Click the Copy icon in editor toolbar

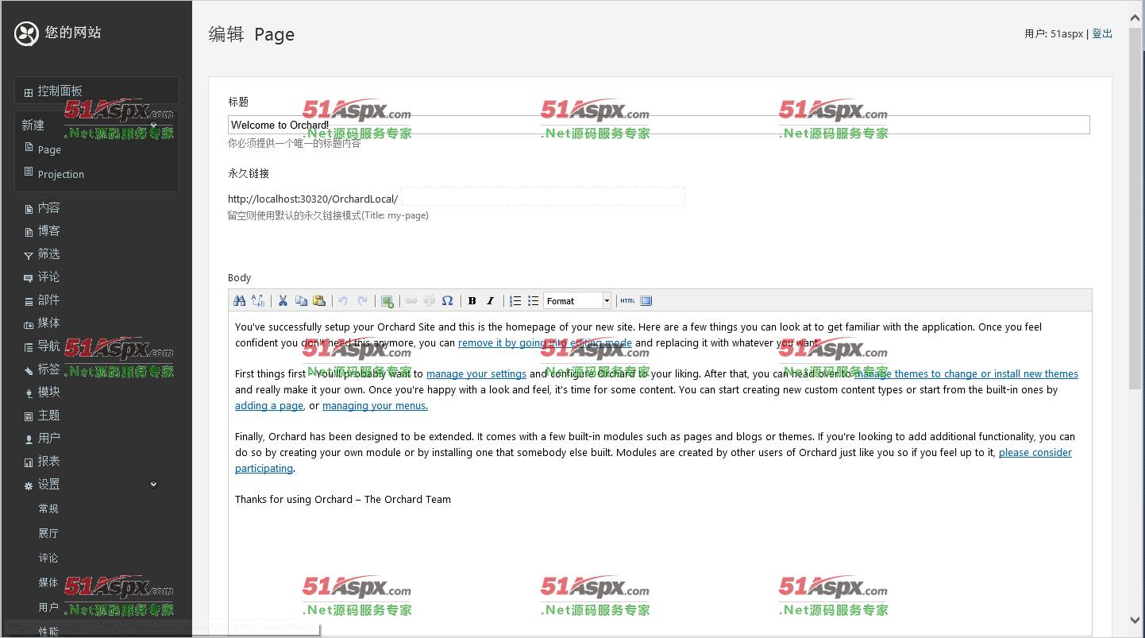301,301
